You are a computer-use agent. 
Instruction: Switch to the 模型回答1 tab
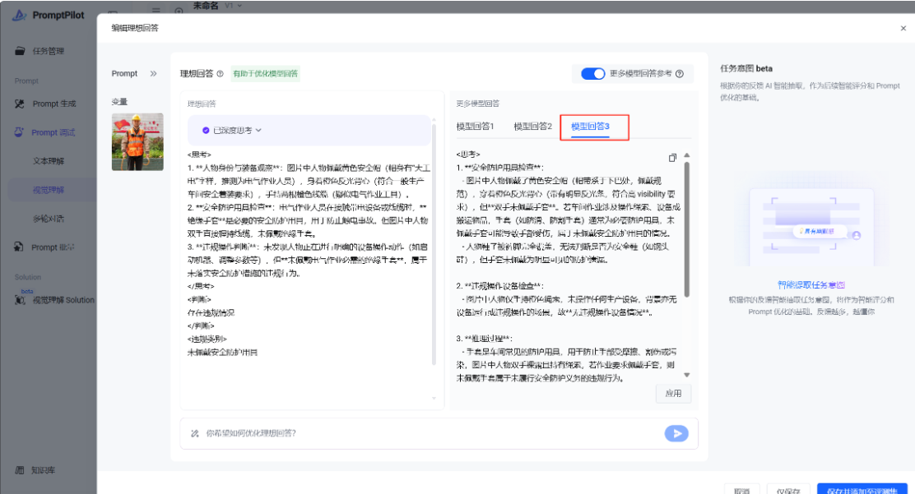[475, 126]
